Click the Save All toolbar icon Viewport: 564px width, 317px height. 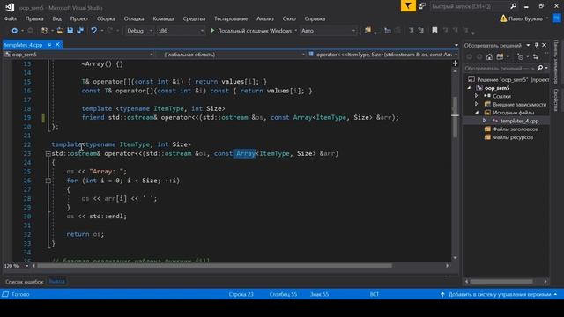click(x=80, y=31)
